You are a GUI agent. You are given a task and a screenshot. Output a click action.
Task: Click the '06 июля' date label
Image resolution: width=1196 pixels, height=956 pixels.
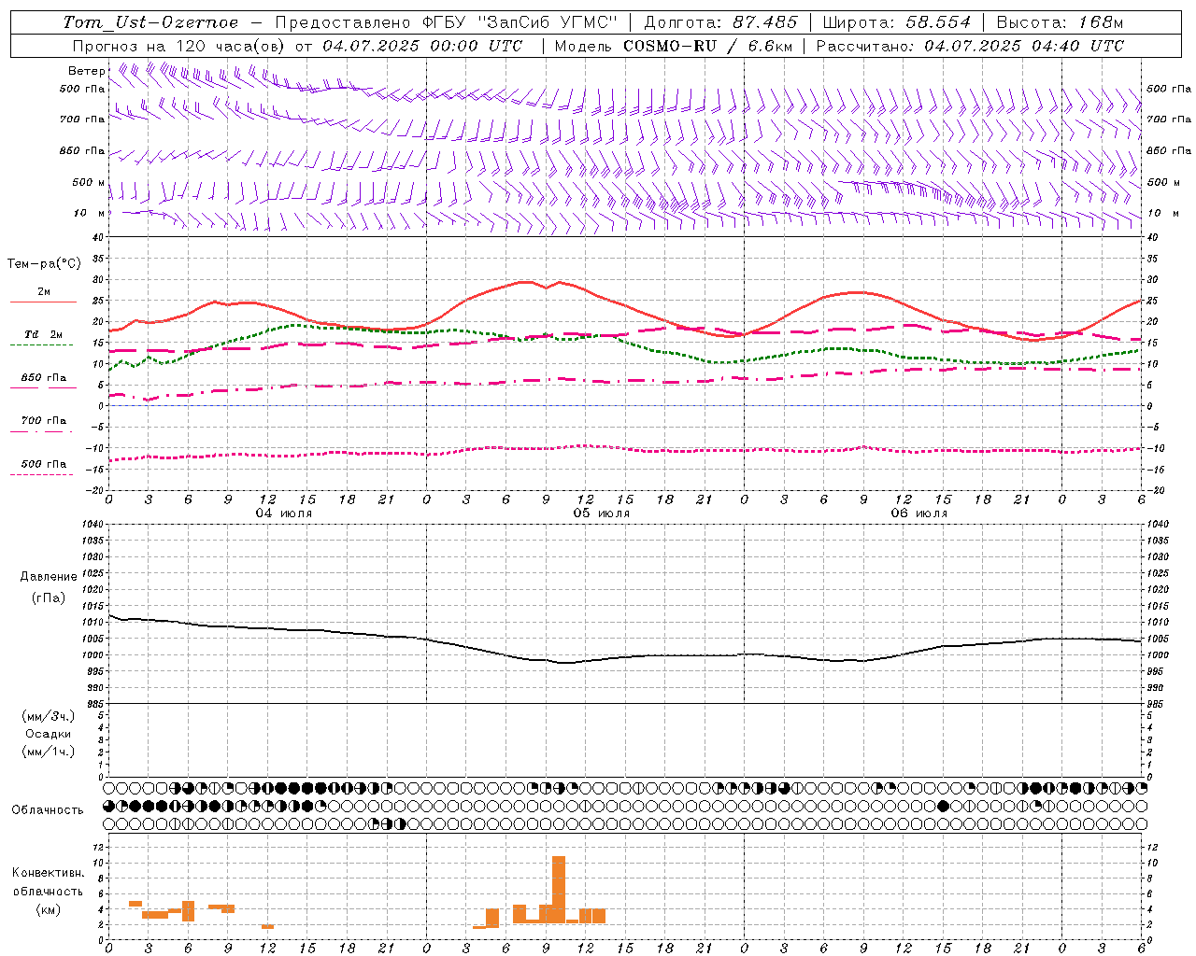coord(919,513)
